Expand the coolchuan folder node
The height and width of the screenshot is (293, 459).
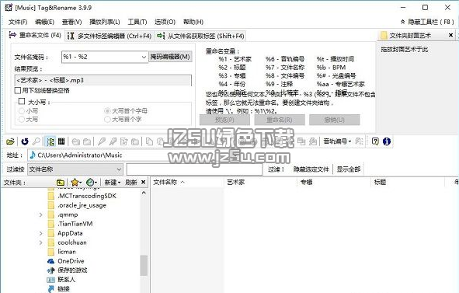(40, 242)
